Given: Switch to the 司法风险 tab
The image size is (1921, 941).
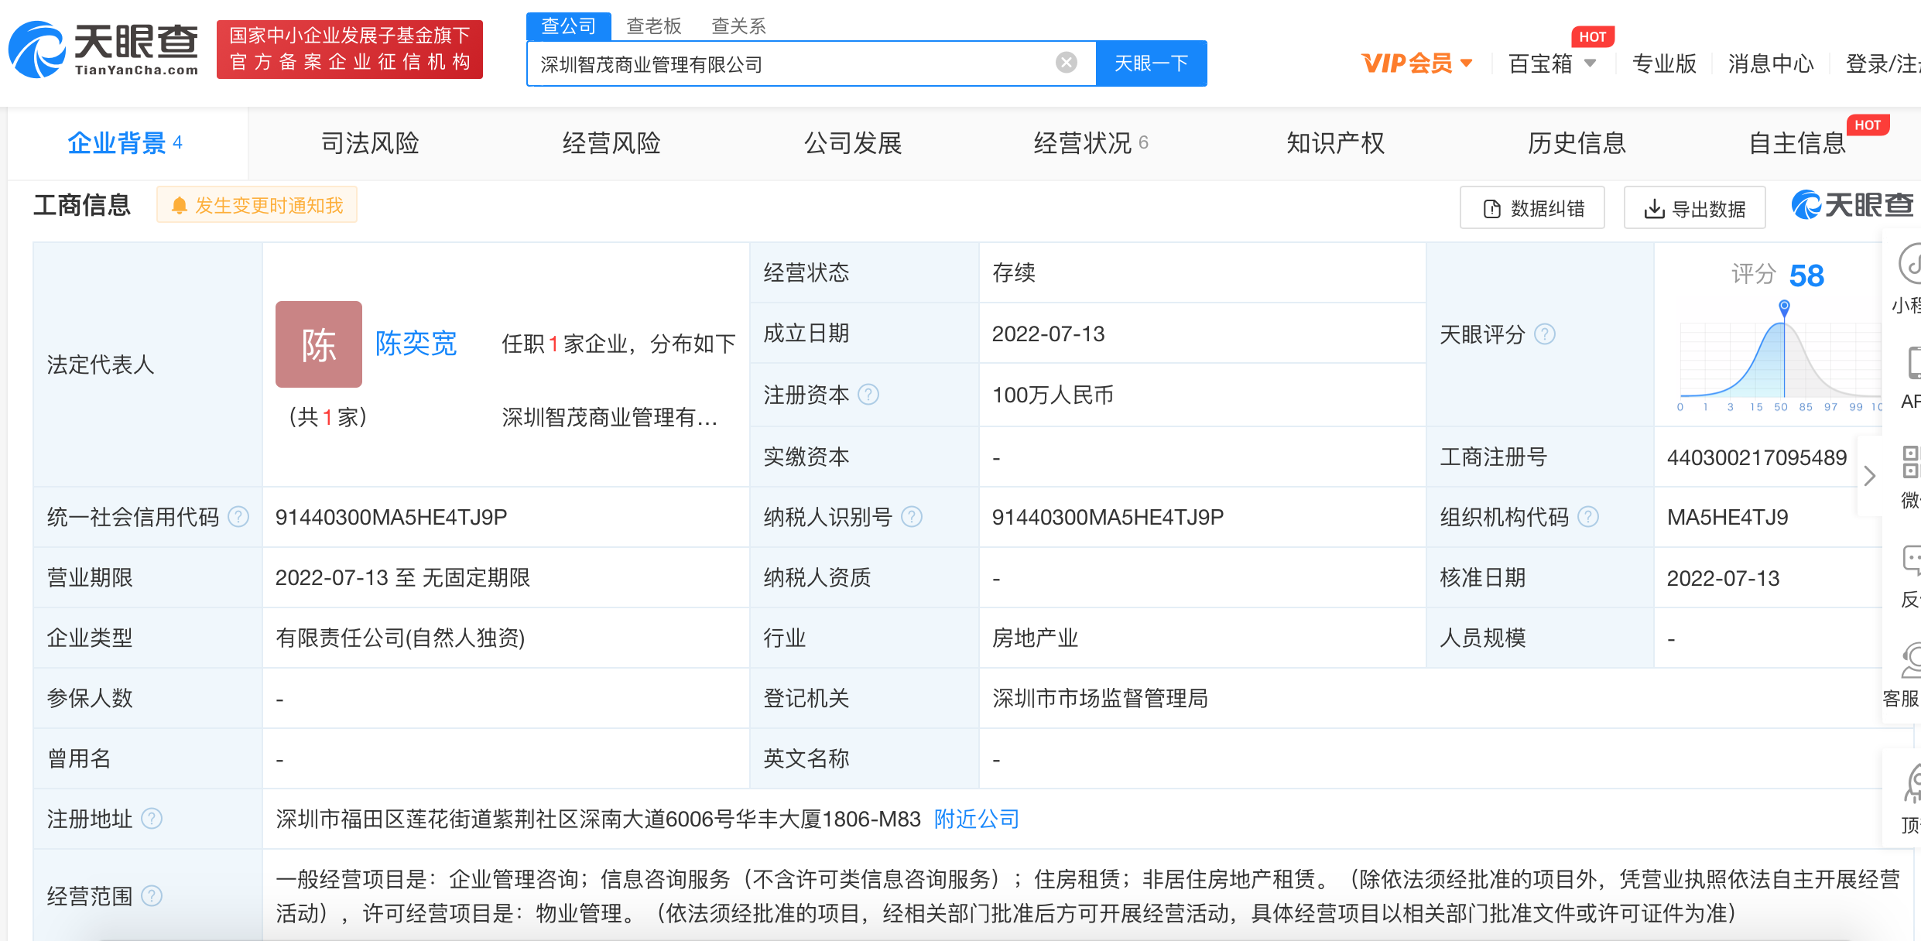Looking at the screenshot, I should tap(370, 143).
